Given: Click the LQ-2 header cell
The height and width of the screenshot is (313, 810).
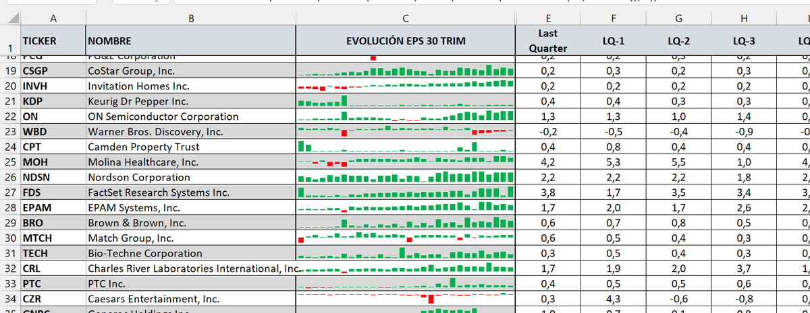Looking at the screenshot, I should coord(678,41).
